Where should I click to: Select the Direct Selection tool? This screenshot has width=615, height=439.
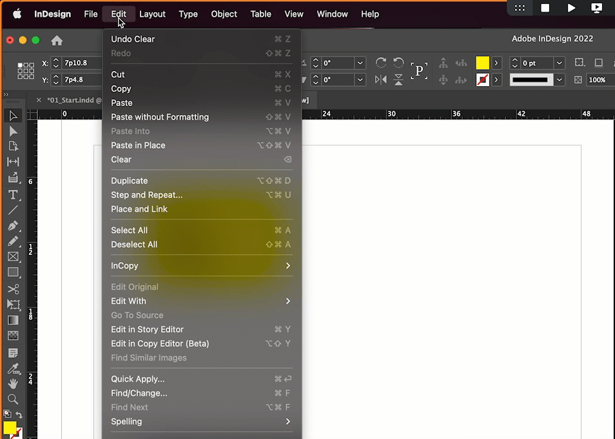click(12, 131)
